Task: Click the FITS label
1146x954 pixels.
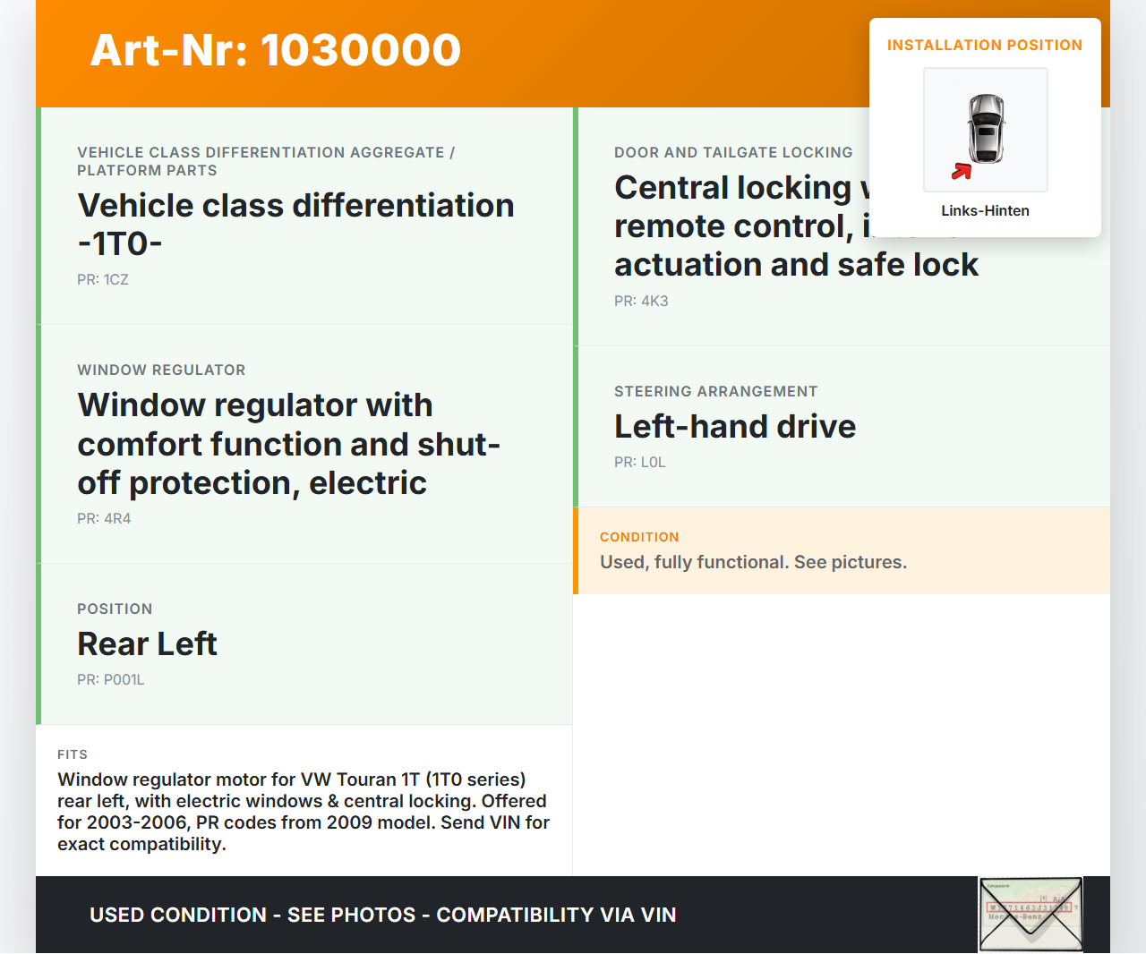Action: tap(73, 754)
